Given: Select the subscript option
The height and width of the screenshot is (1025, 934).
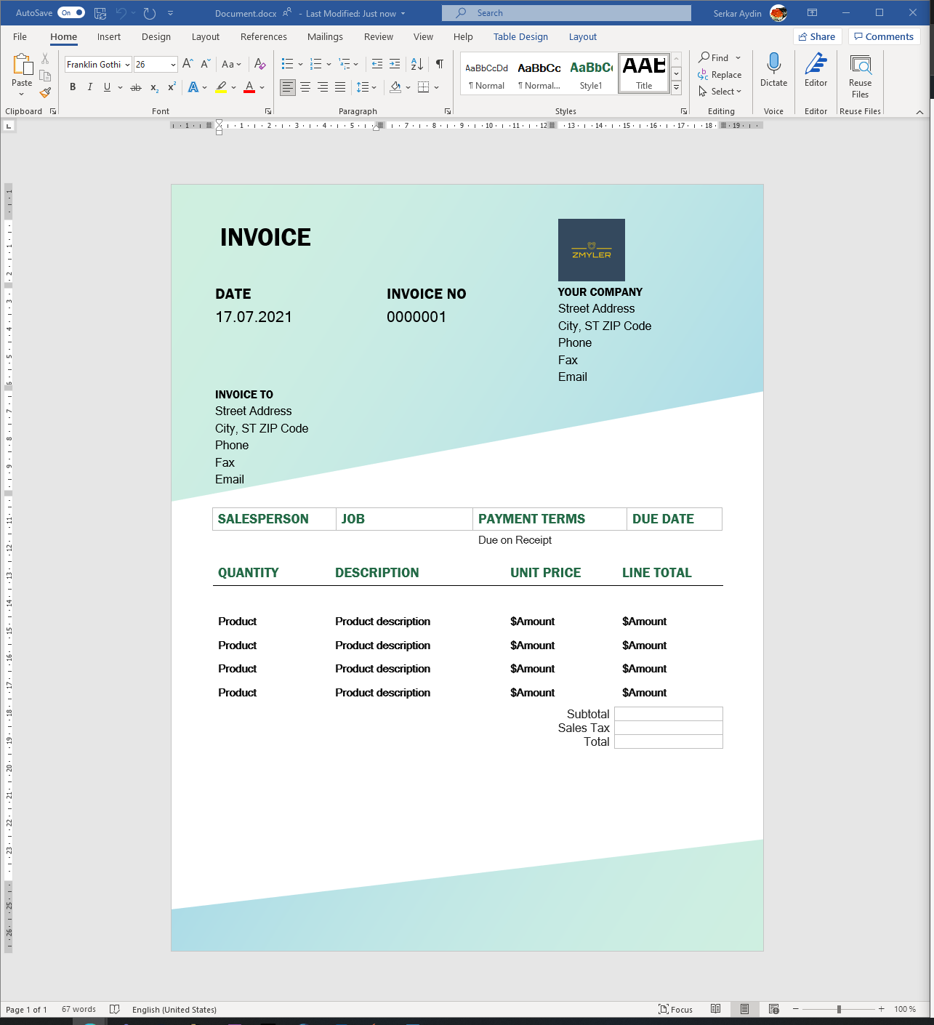Looking at the screenshot, I should click(x=153, y=87).
